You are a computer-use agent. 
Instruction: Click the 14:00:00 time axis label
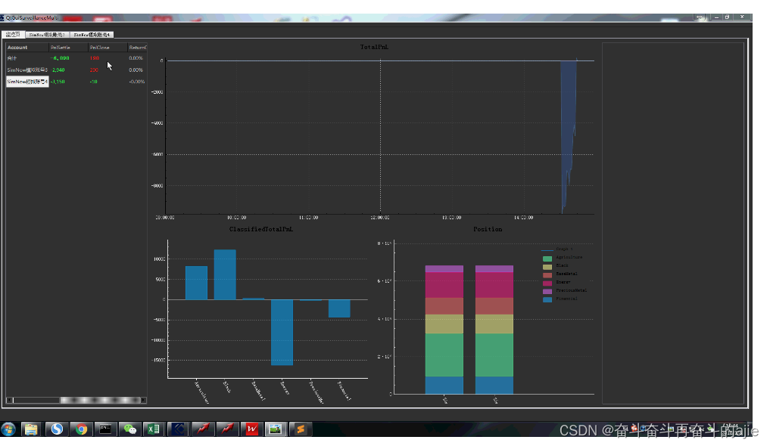(x=523, y=217)
